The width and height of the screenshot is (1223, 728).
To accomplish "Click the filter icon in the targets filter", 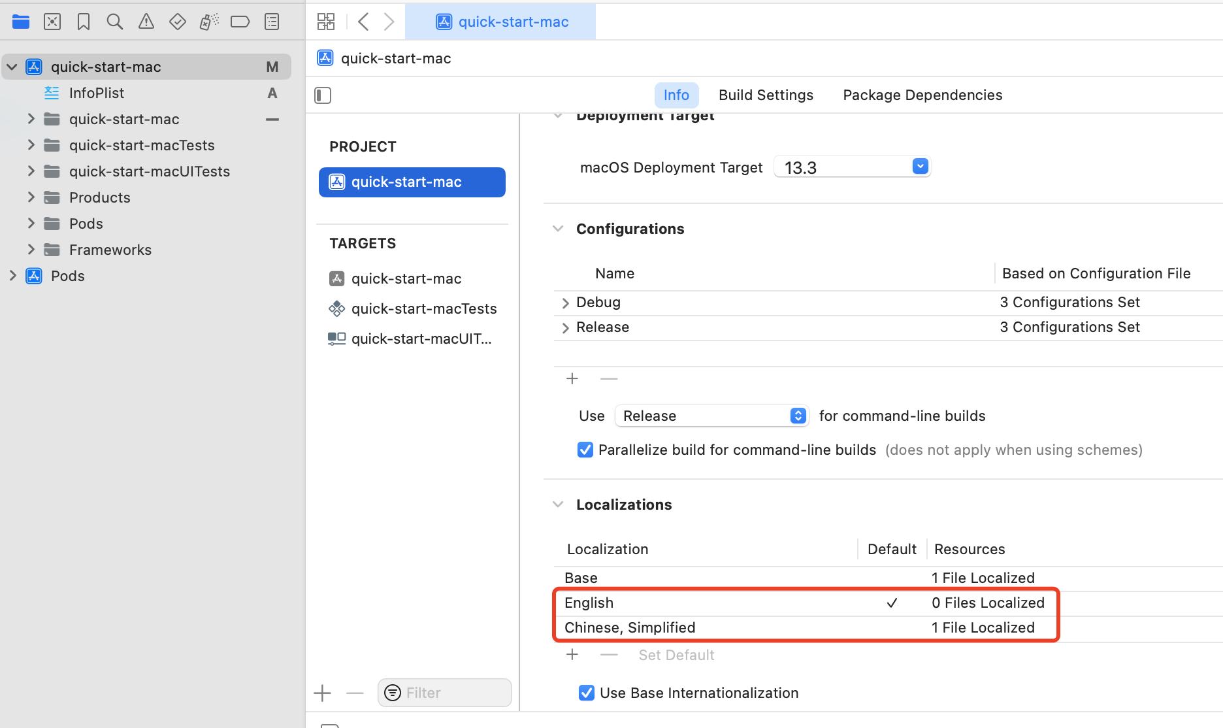I will coord(393,693).
